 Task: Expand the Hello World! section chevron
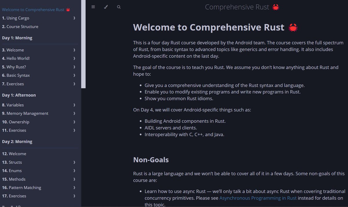pos(74,58)
